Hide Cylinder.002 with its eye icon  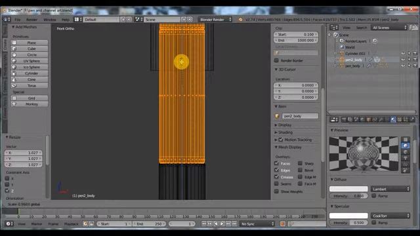[403, 54]
